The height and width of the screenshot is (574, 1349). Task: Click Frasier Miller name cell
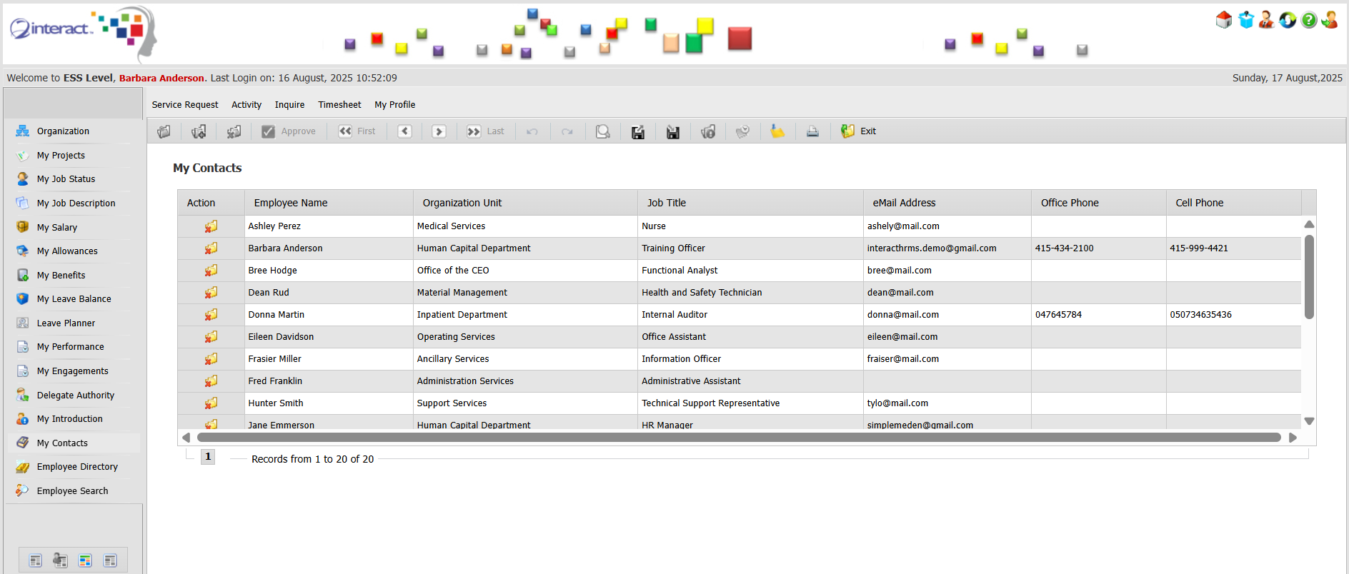(x=329, y=359)
